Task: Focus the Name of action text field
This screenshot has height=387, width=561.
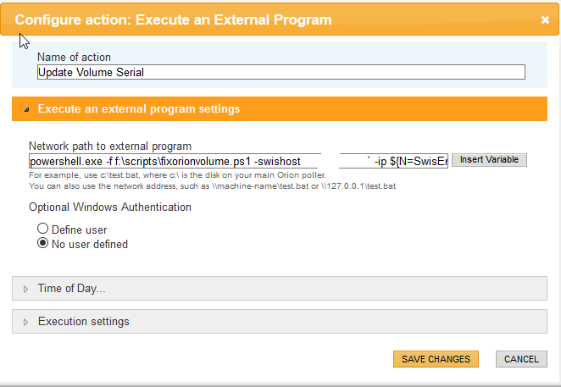Action: click(x=280, y=73)
